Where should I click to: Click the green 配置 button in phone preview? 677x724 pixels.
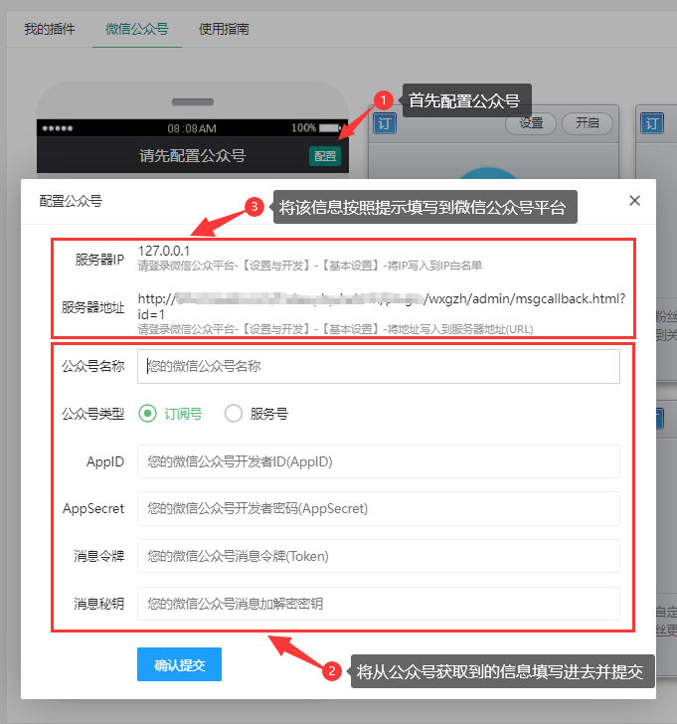click(x=325, y=156)
